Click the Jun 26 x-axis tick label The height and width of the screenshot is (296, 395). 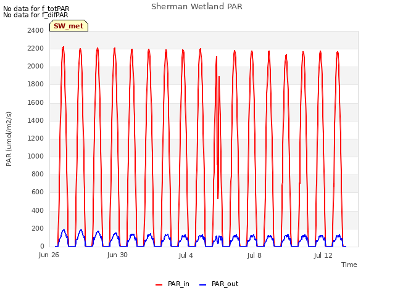(x=49, y=255)
